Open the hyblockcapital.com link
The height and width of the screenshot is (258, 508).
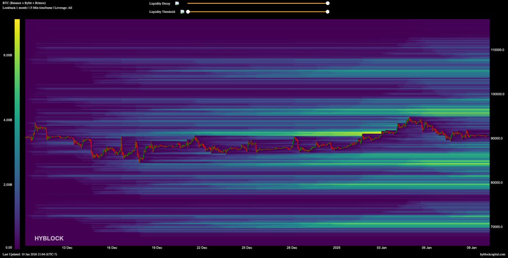493,254
